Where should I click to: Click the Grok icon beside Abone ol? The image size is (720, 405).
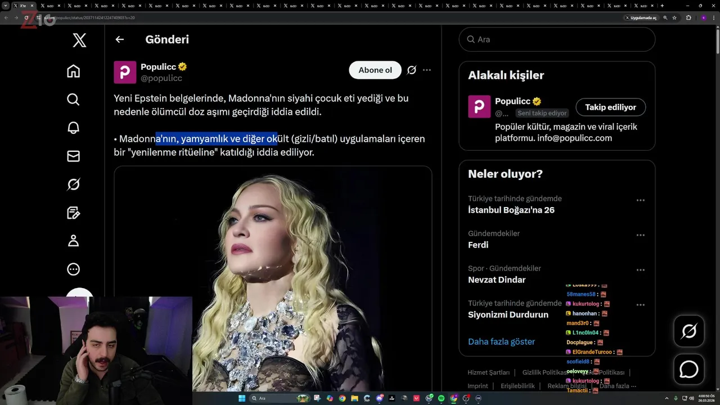412,70
